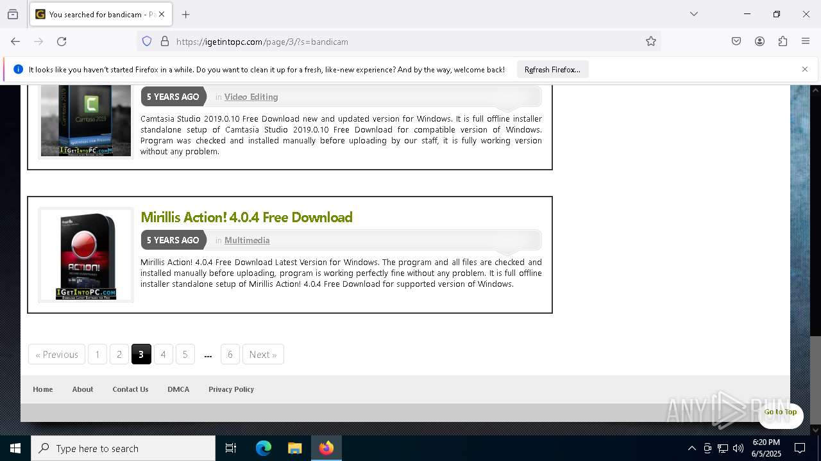Open File Explorer from the taskbar
The height and width of the screenshot is (461, 821).
point(294,448)
